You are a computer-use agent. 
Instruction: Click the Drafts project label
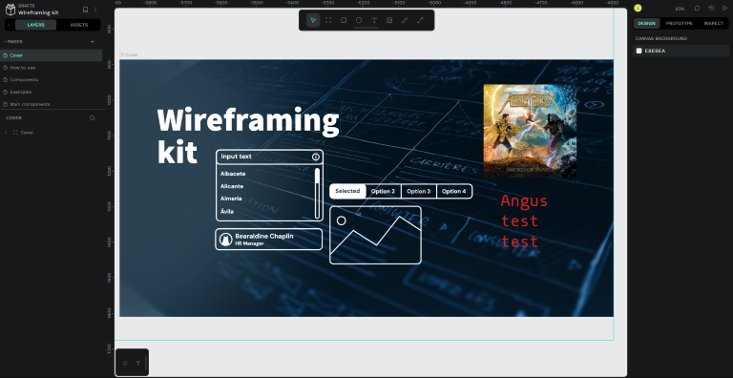[x=26, y=6]
